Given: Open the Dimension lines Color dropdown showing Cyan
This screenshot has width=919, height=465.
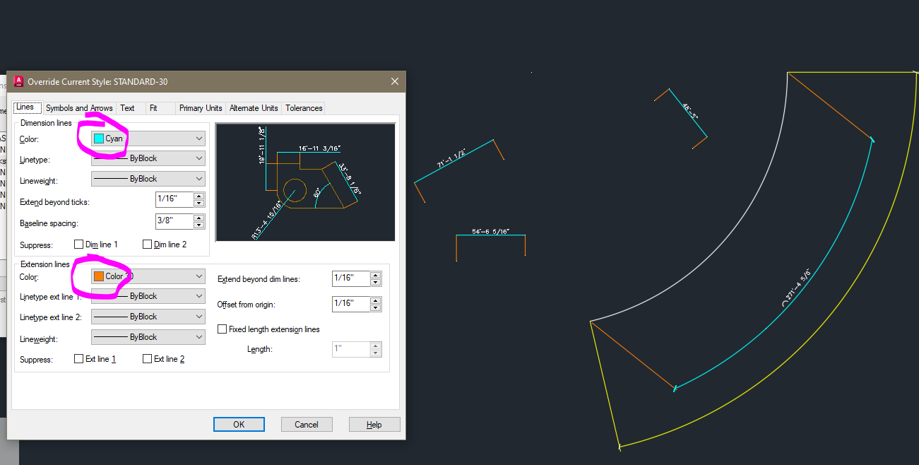Looking at the screenshot, I should tap(198, 138).
